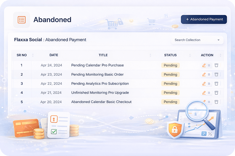Toggle the small square beside edit in row 3
The height and width of the screenshot is (156, 235).
[209, 84]
